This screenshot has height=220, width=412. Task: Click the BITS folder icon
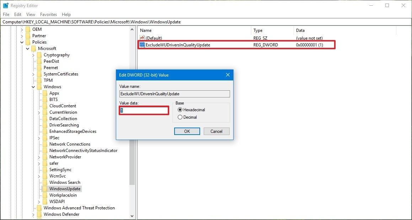[x=45, y=99]
